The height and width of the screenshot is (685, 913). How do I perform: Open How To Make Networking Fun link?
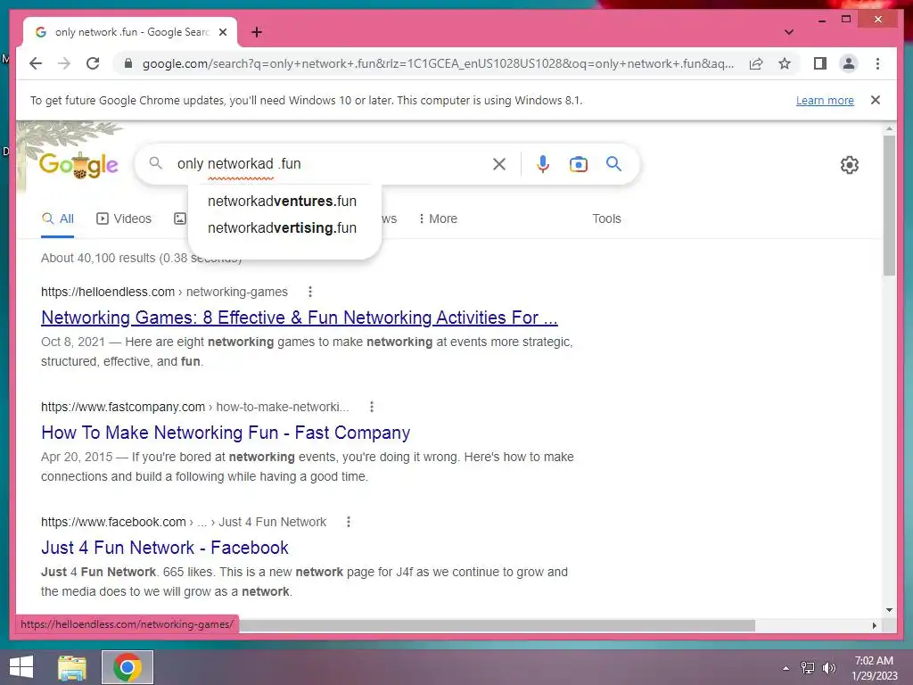point(226,433)
